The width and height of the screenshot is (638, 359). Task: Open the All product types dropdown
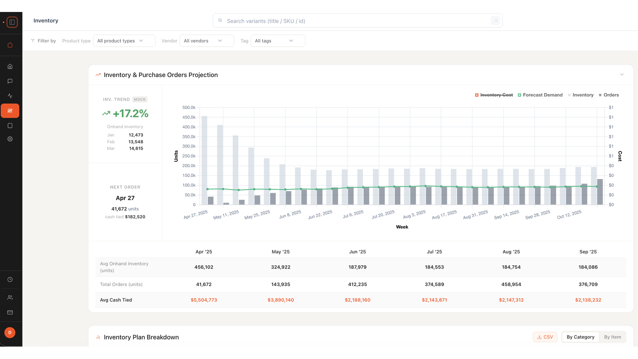tap(124, 41)
